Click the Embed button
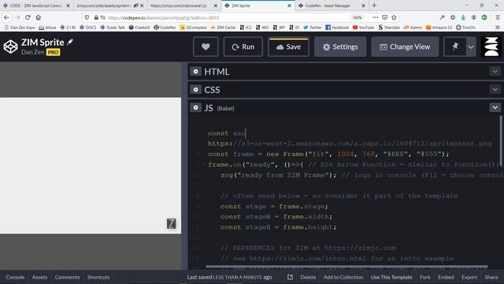The height and width of the screenshot is (284, 504). click(446, 277)
